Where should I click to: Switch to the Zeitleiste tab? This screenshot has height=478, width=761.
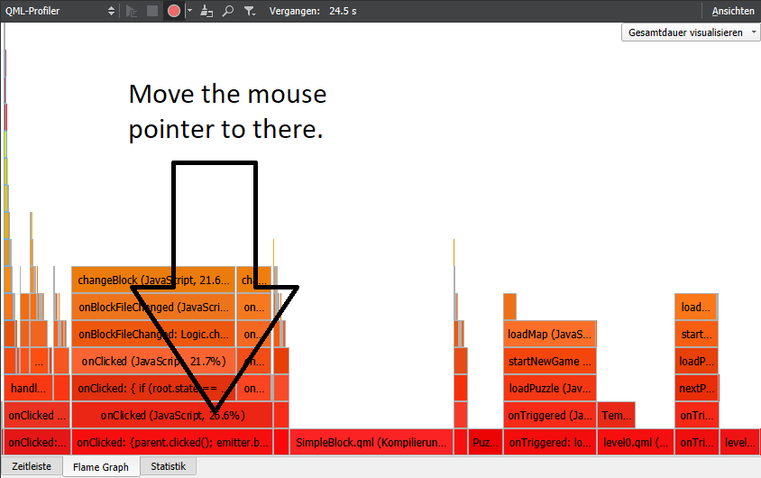click(x=31, y=467)
